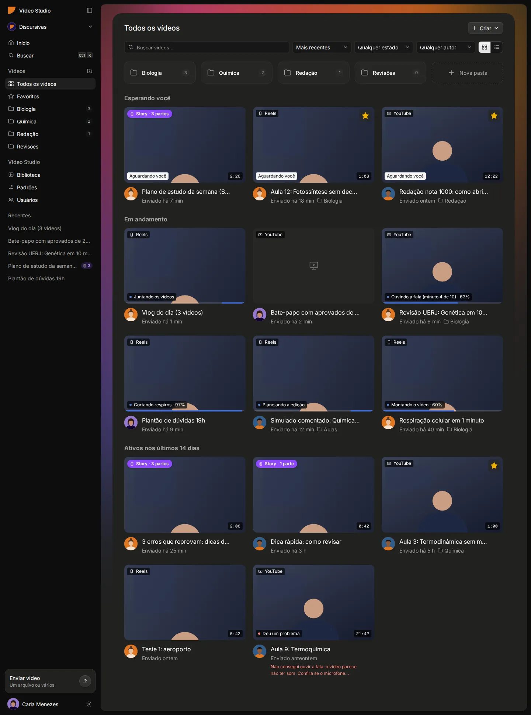Open Favoritos in the sidebar

[50, 97]
